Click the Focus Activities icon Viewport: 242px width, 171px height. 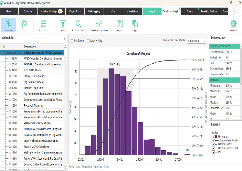78,25
